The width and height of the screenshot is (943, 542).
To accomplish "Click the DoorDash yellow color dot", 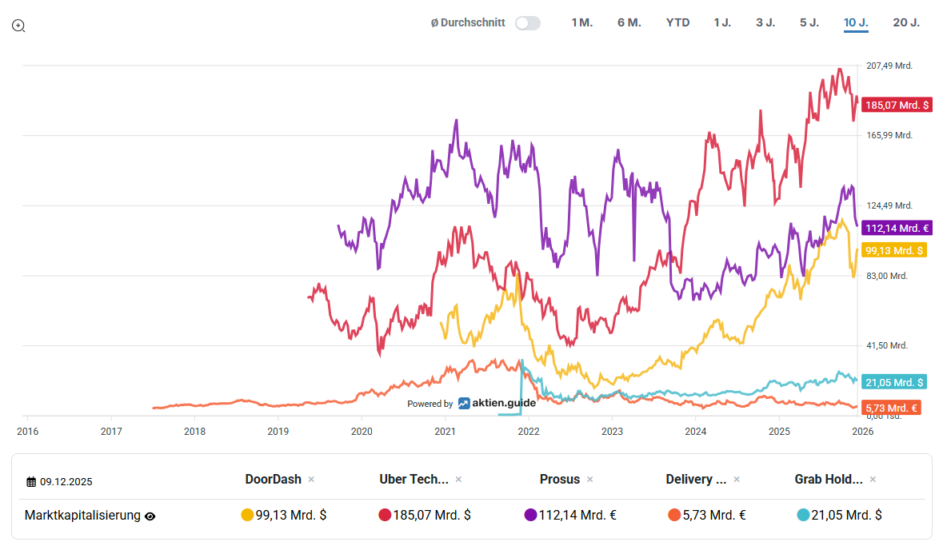I will coord(247,515).
